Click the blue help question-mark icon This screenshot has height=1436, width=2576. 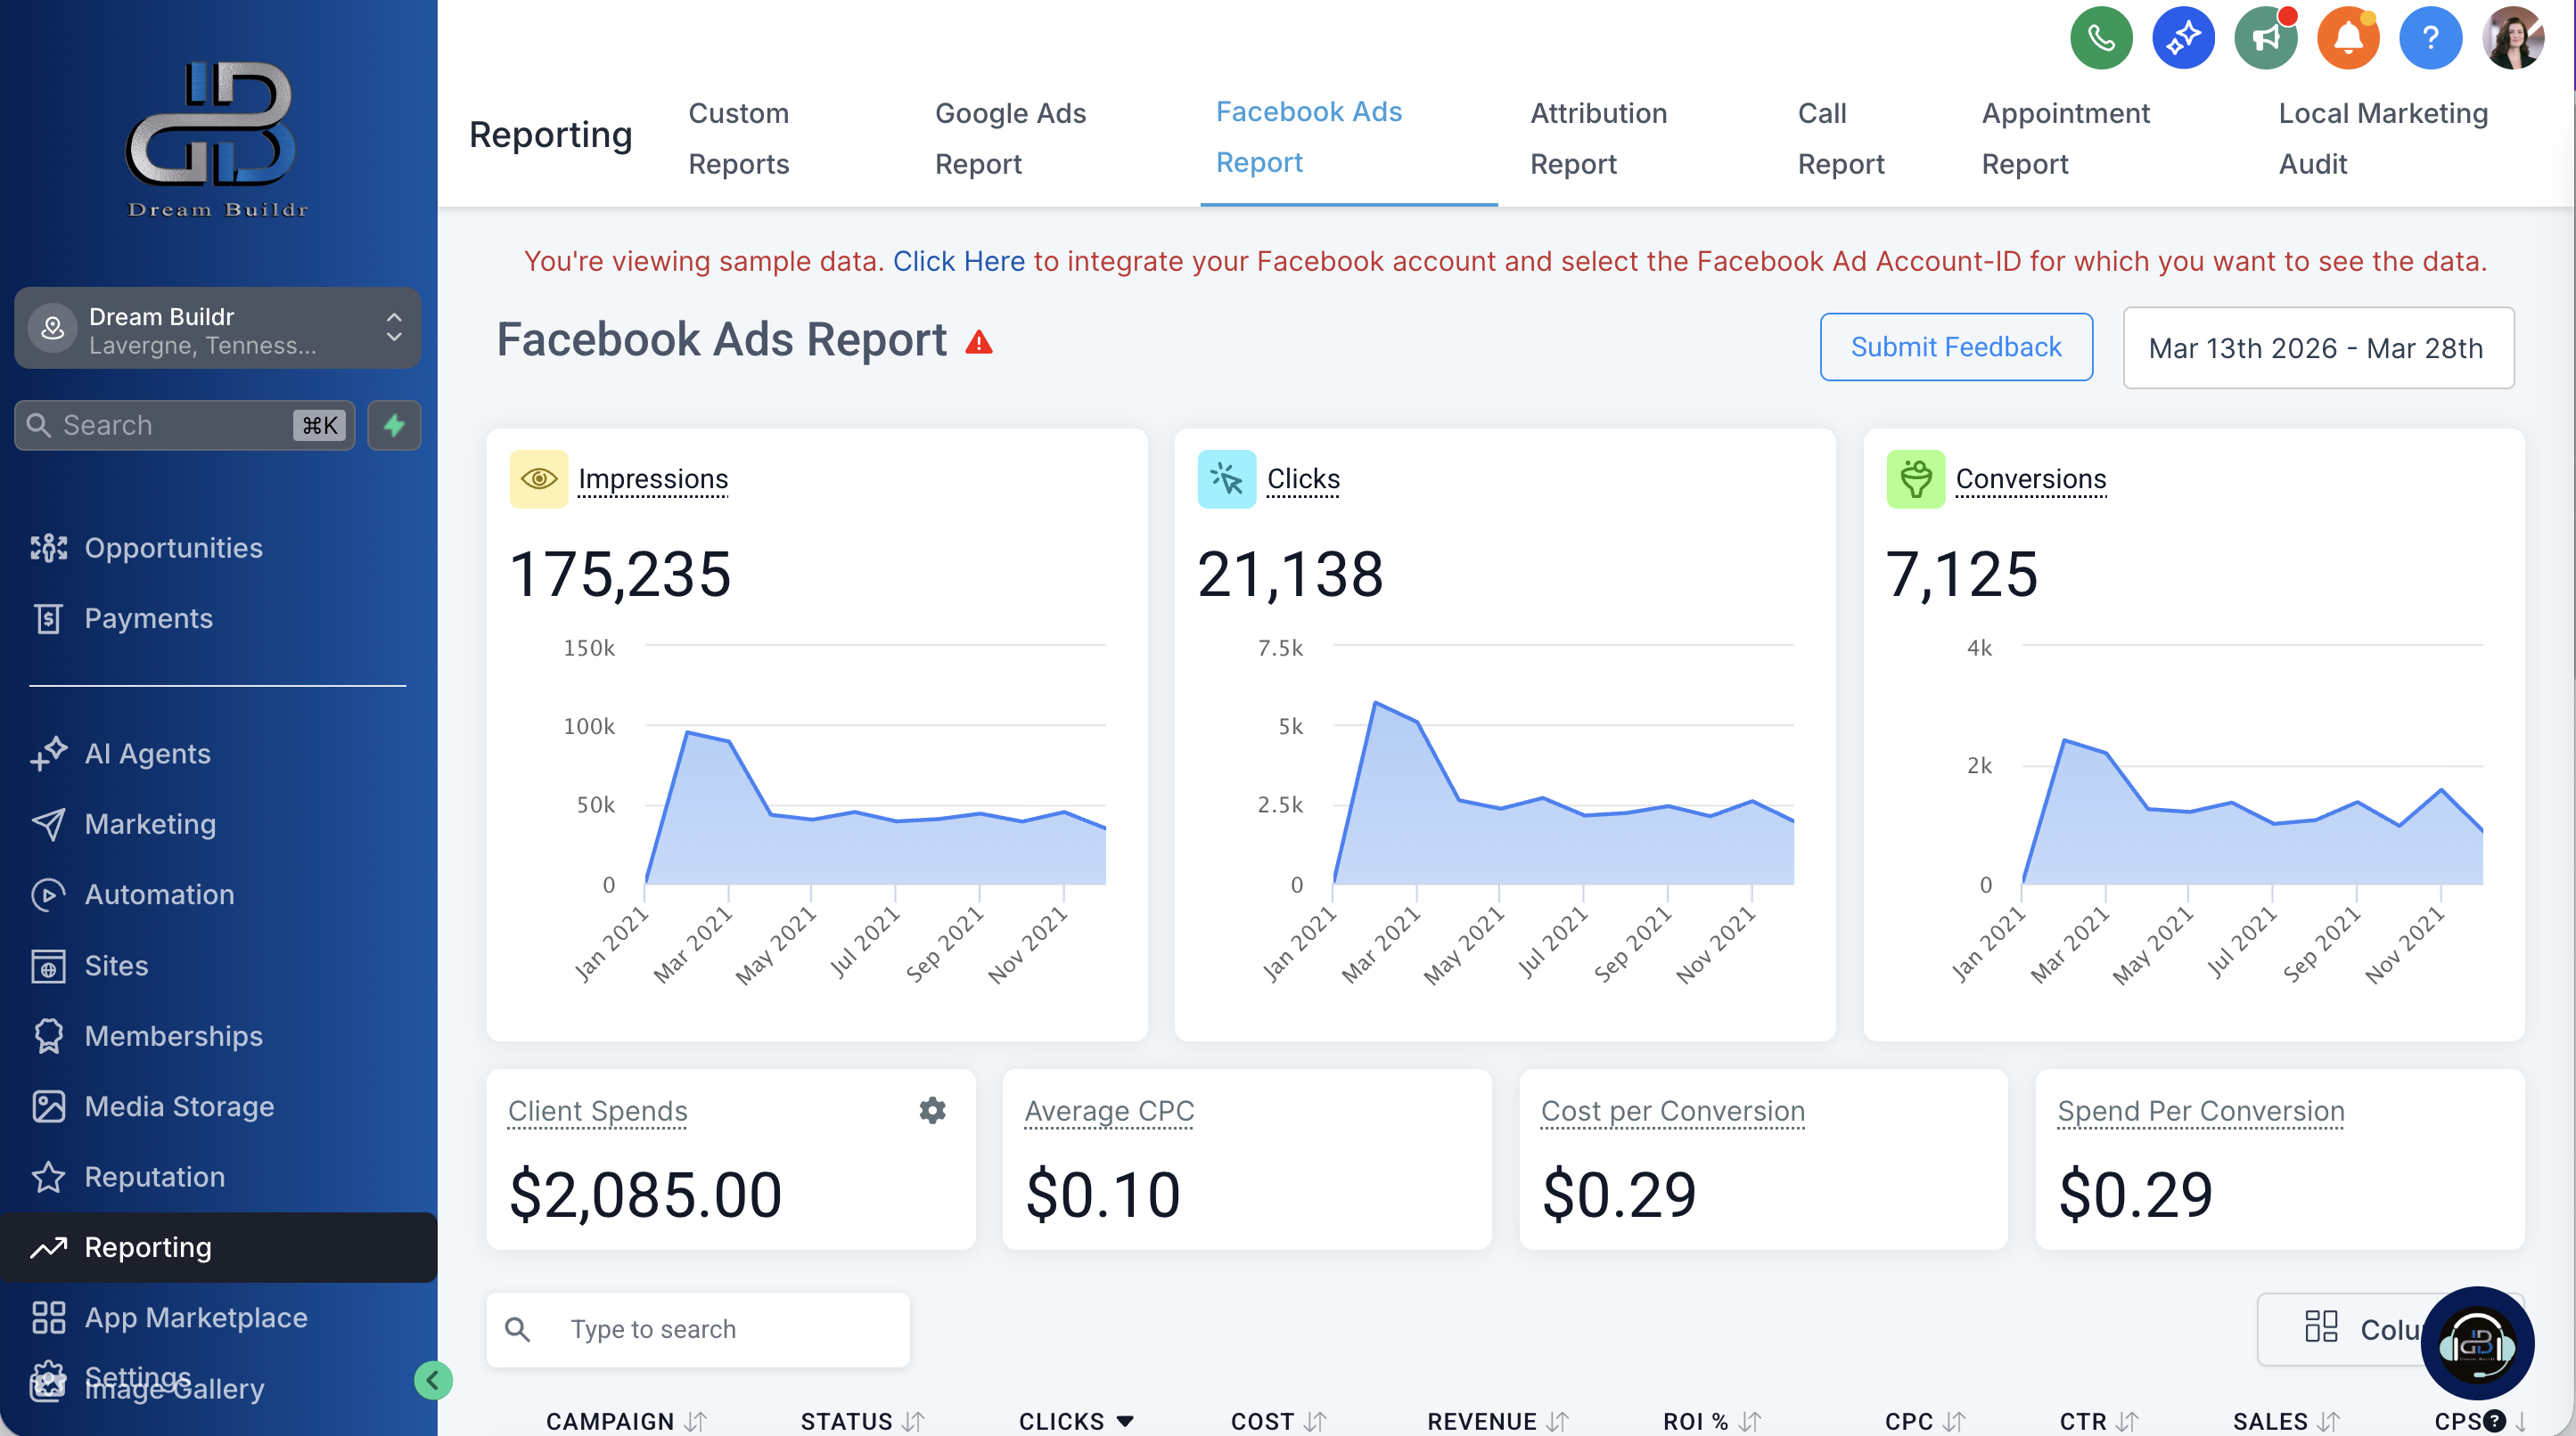[2429, 38]
